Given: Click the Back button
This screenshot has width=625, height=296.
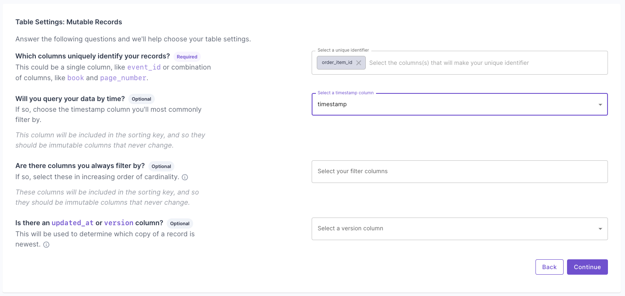Looking at the screenshot, I should click(x=549, y=267).
